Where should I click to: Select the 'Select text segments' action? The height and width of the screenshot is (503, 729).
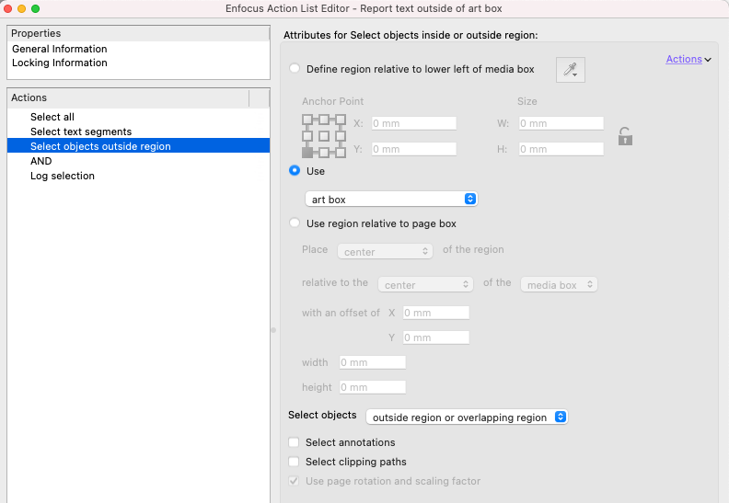(x=139, y=131)
